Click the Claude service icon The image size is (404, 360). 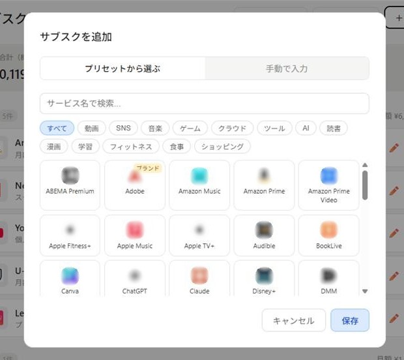pyautogui.click(x=199, y=275)
